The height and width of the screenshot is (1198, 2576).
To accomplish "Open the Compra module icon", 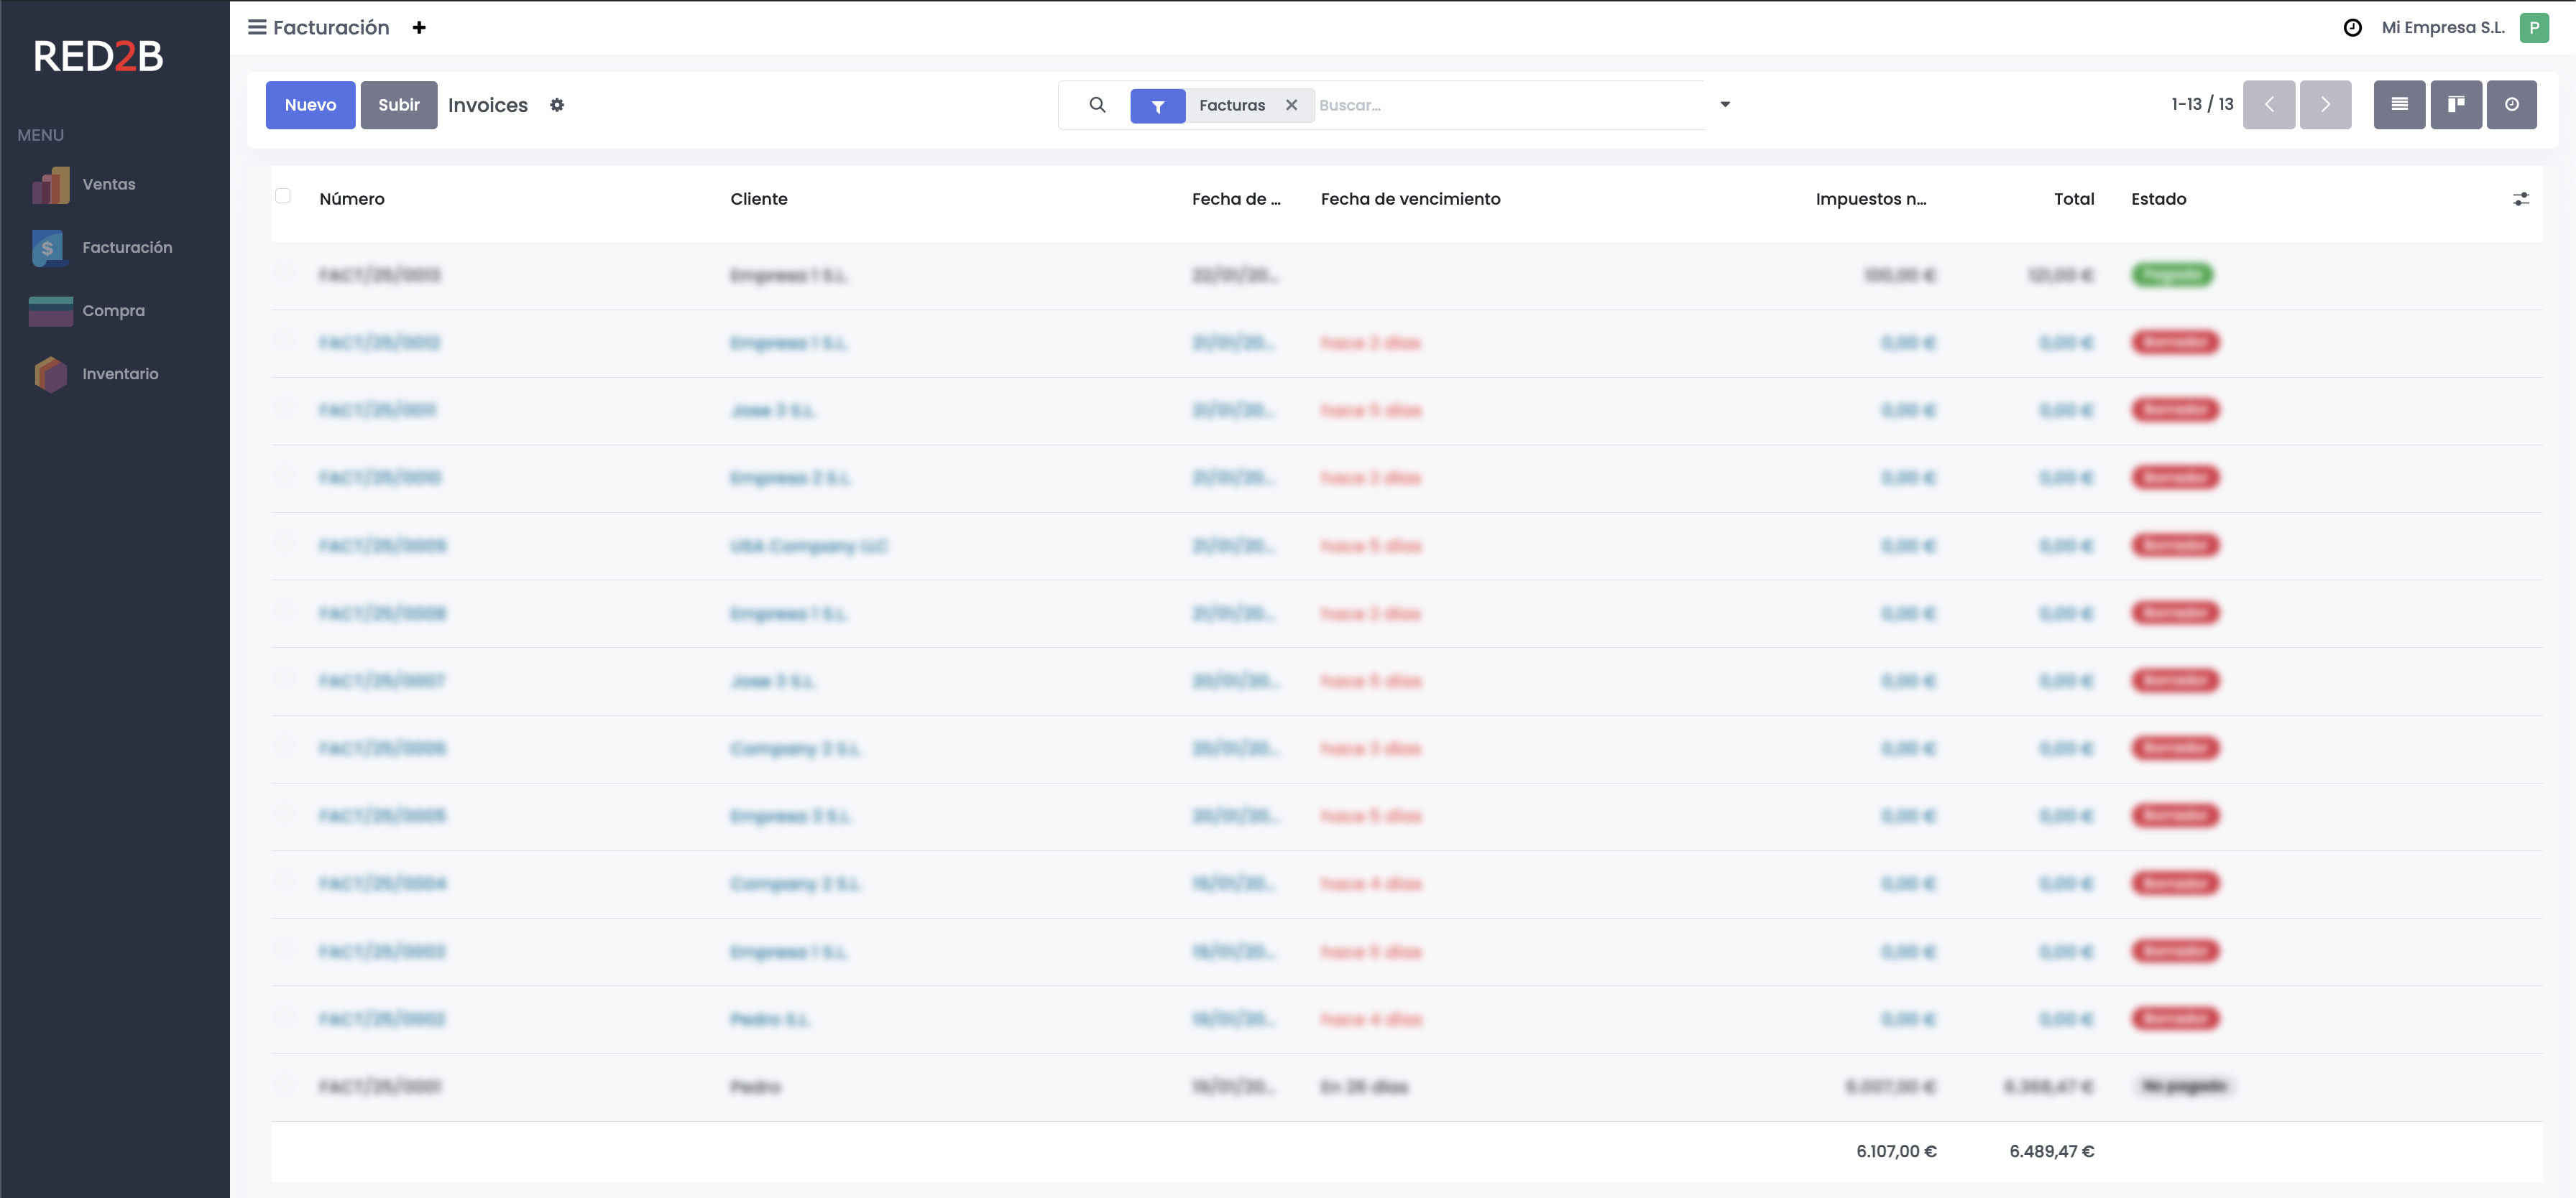I will pyautogui.click(x=50, y=311).
